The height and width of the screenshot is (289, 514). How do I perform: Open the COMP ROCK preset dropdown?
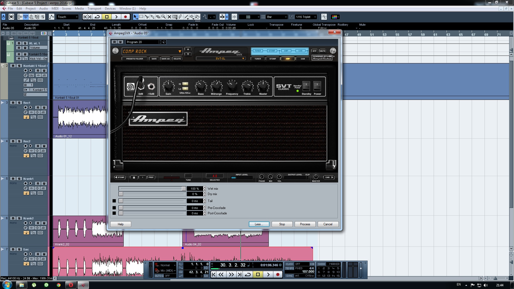click(180, 51)
